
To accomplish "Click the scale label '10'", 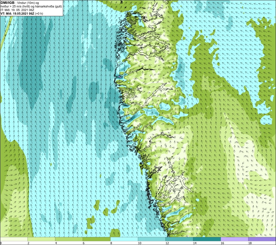I will tap(140, 243).
